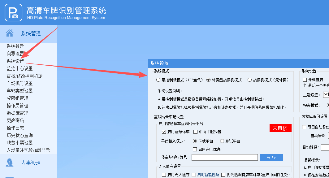Uncheck 启用智慧停车 checkbox
329x178 pixels.
(164, 132)
